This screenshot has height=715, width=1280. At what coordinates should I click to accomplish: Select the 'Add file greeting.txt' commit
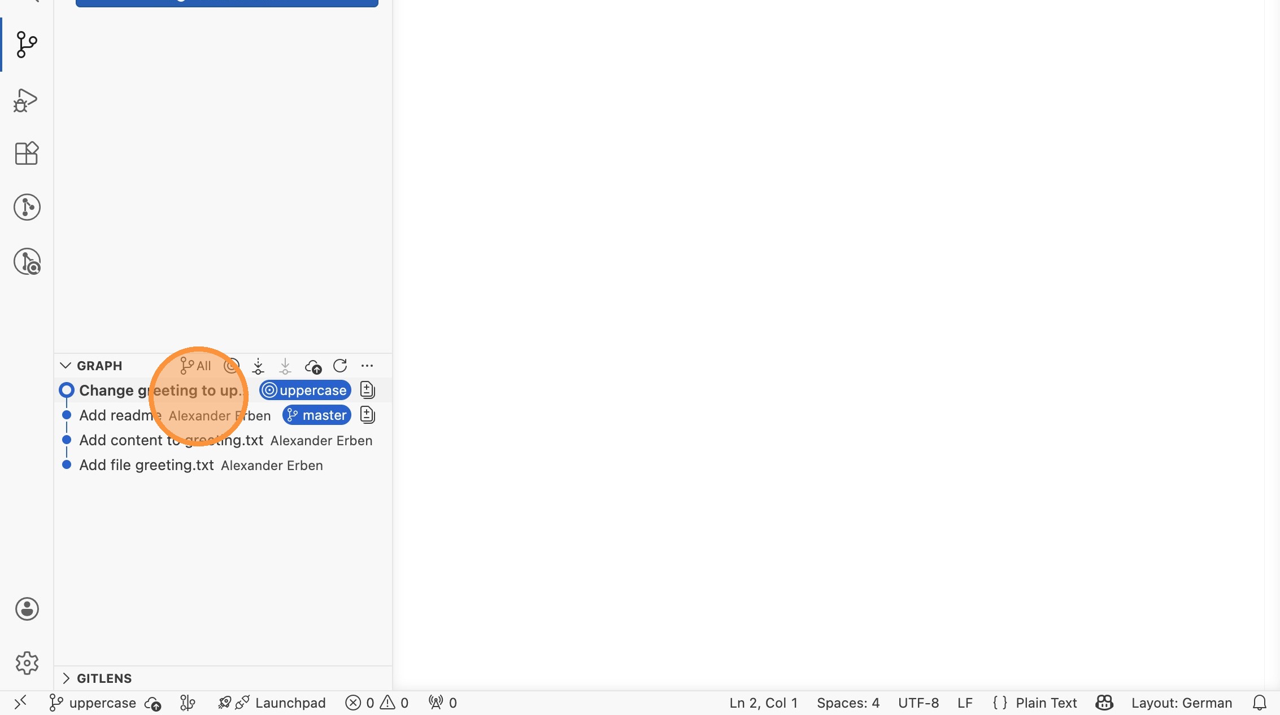(x=146, y=466)
